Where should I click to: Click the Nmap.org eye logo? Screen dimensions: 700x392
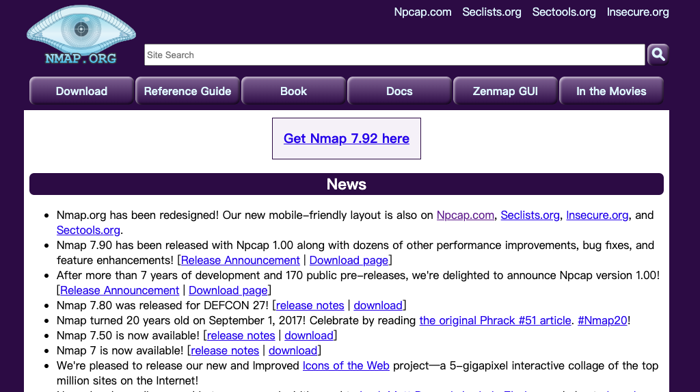pyautogui.click(x=81, y=36)
